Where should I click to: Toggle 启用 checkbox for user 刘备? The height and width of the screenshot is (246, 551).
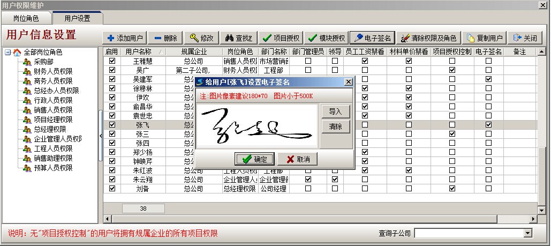(112, 189)
